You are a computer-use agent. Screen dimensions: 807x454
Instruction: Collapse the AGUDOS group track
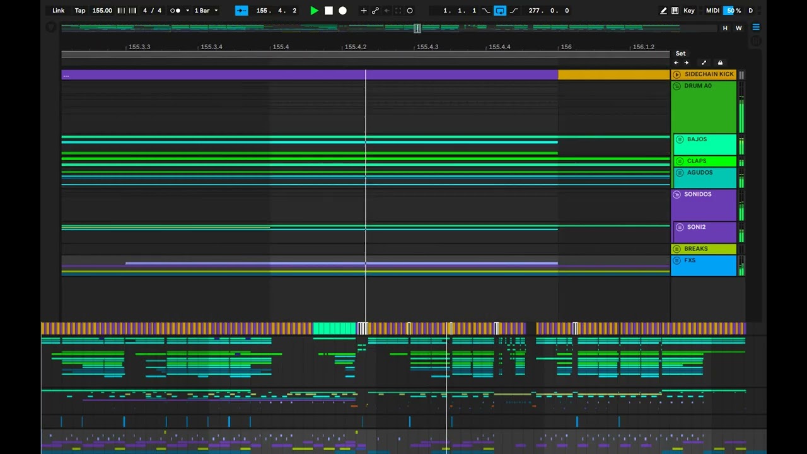pos(680,173)
